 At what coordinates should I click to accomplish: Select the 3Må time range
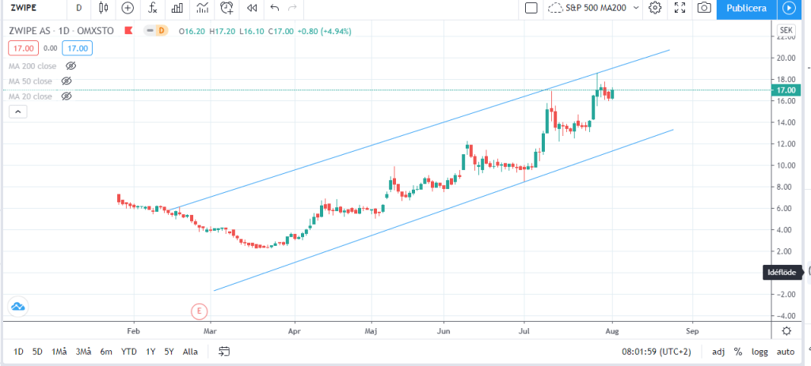point(82,352)
